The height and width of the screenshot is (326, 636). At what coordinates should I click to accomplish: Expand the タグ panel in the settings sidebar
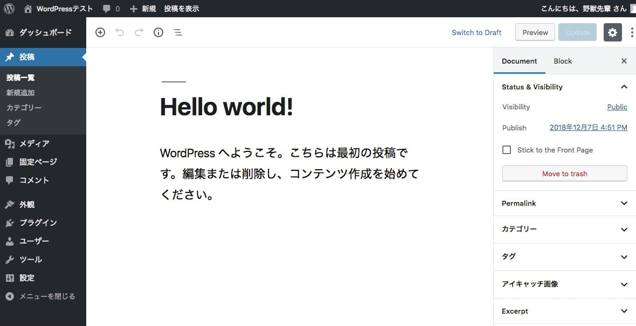(x=565, y=257)
